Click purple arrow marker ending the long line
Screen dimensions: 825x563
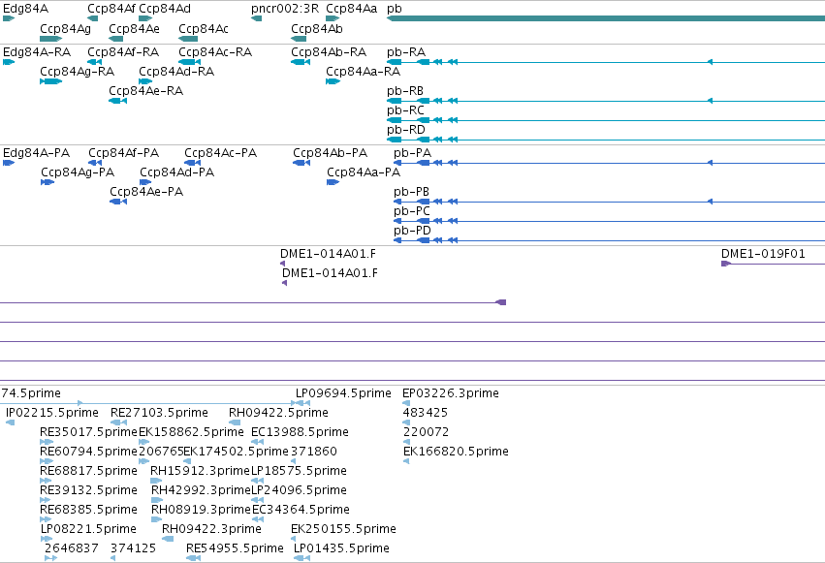[x=501, y=302]
